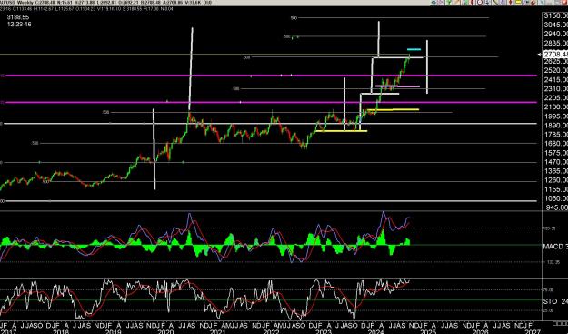
Task: Click the 1890.00 price axis label
Action: tap(555, 126)
